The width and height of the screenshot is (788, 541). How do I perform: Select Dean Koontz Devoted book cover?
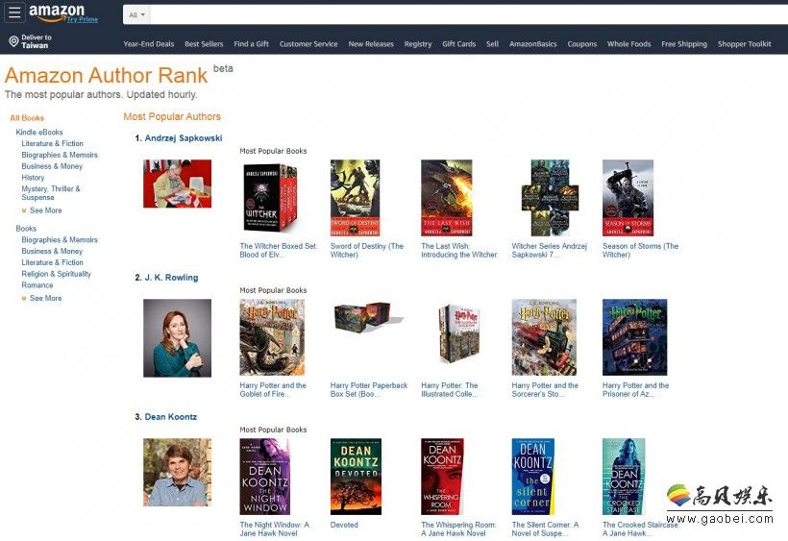click(356, 477)
